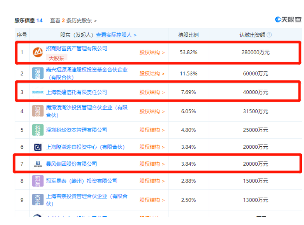View the 2 条历史股东 records
Image resolution: width=304 pixels, height=225 pixels.
tap(73, 20)
